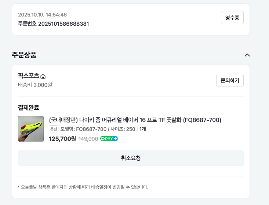Click the Npay plus badge icon
Screen dimensions: 269x205
(x=109, y=139)
